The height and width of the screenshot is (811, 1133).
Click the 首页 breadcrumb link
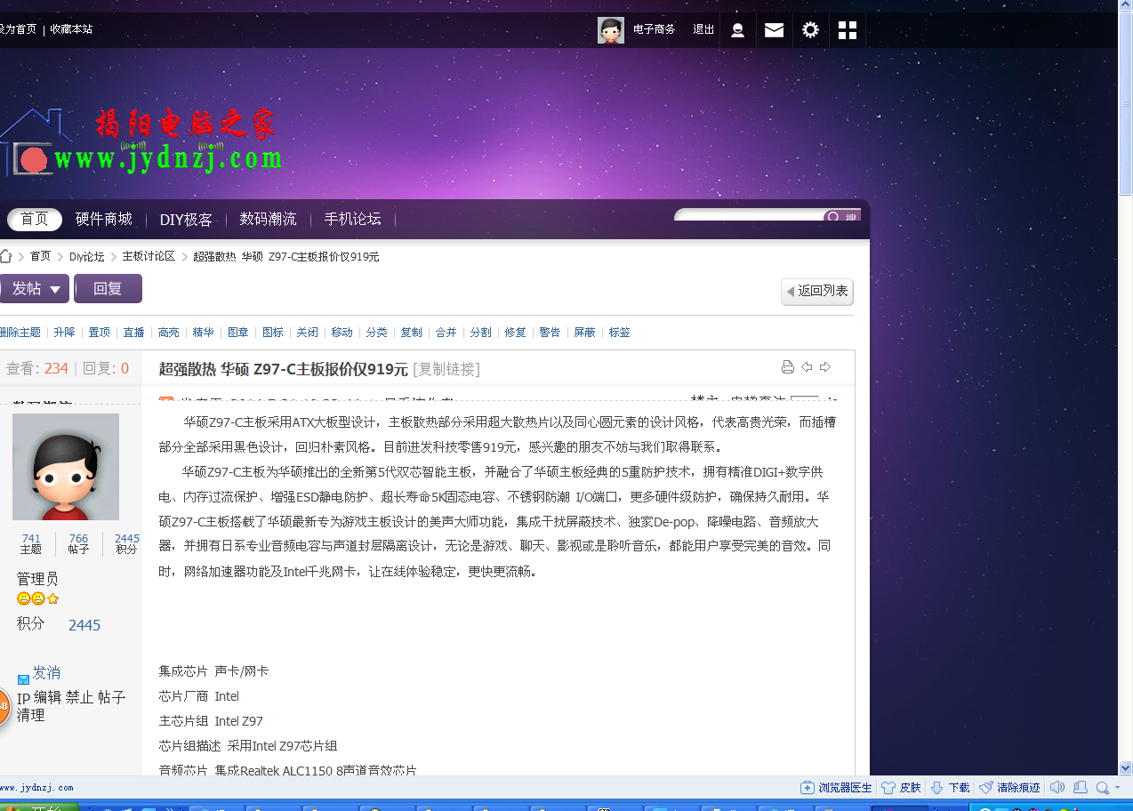coord(40,256)
